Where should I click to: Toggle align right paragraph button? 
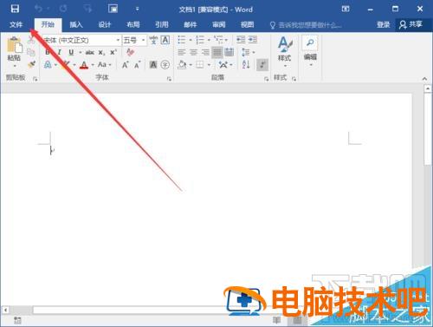(205, 52)
